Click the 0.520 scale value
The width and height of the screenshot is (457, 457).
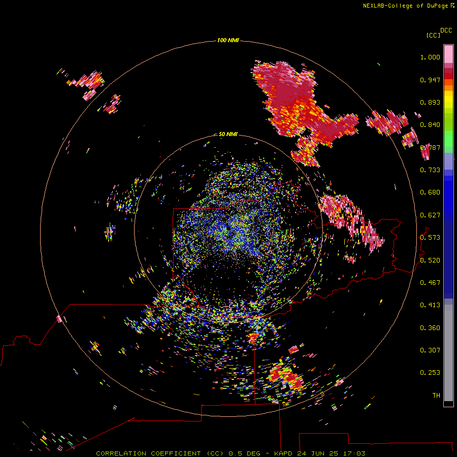430,260
